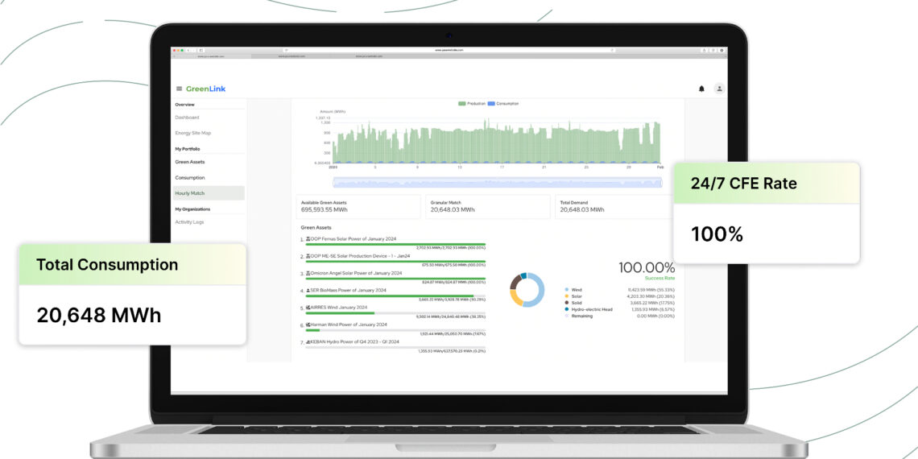Click the notifications bell icon
Viewport: 918px width, 459px height.
tap(701, 89)
